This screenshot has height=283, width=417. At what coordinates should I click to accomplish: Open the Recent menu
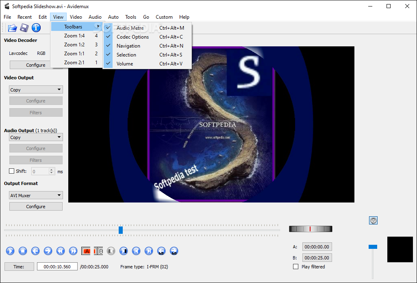[24, 17]
